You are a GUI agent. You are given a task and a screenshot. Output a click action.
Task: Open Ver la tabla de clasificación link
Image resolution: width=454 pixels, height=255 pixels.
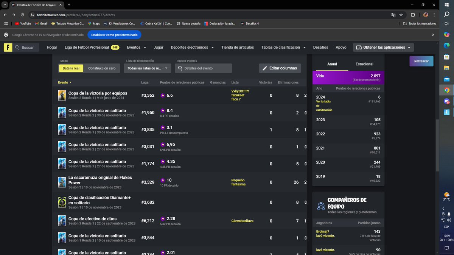point(324,105)
